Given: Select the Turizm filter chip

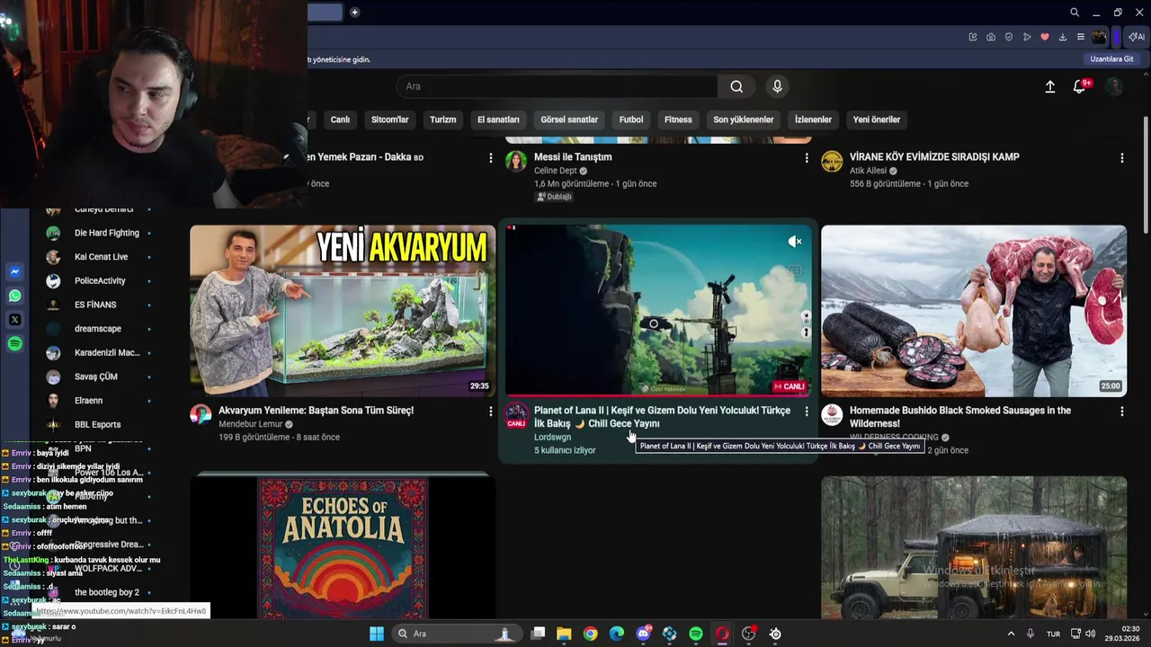Looking at the screenshot, I should click(x=442, y=120).
